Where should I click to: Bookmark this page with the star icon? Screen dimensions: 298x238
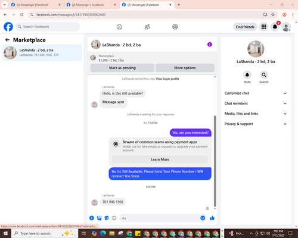(273, 14)
